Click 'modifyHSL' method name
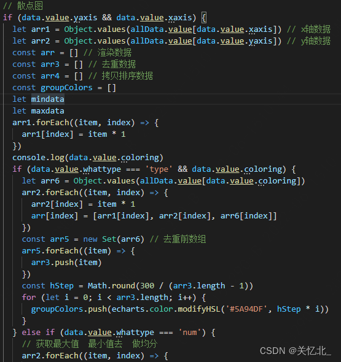The width and height of the screenshot is (341, 362). point(199,309)
